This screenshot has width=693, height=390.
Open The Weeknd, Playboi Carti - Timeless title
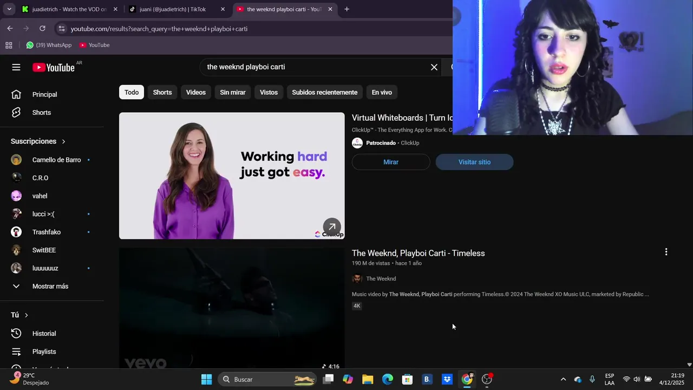pyautogui.click(x=418, y=253)
